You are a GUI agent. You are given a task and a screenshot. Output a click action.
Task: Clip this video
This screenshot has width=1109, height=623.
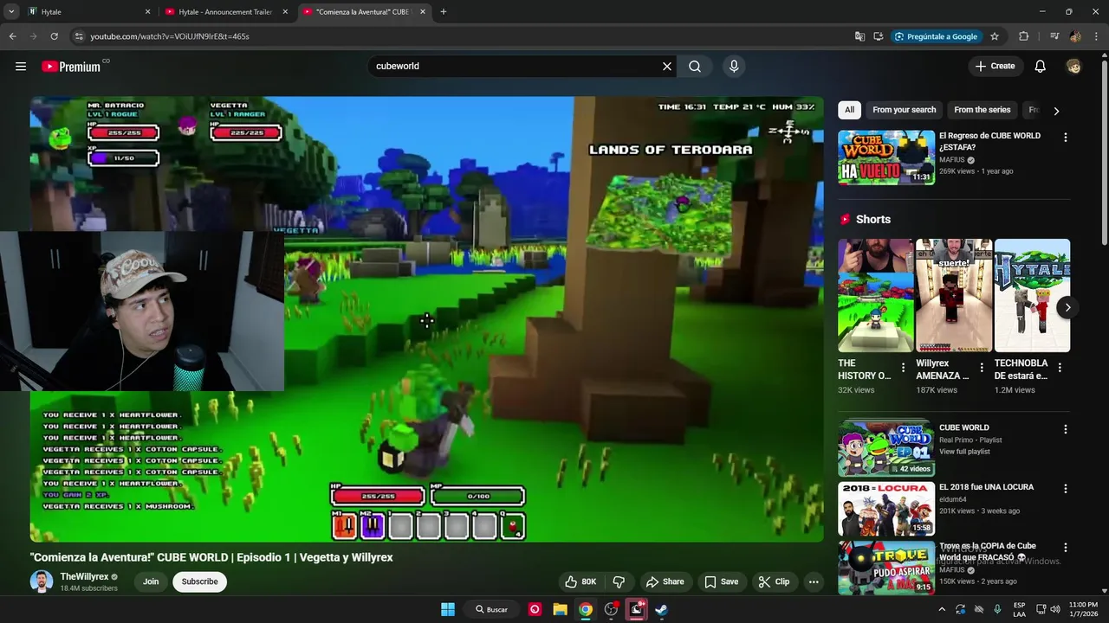[774, 581]
